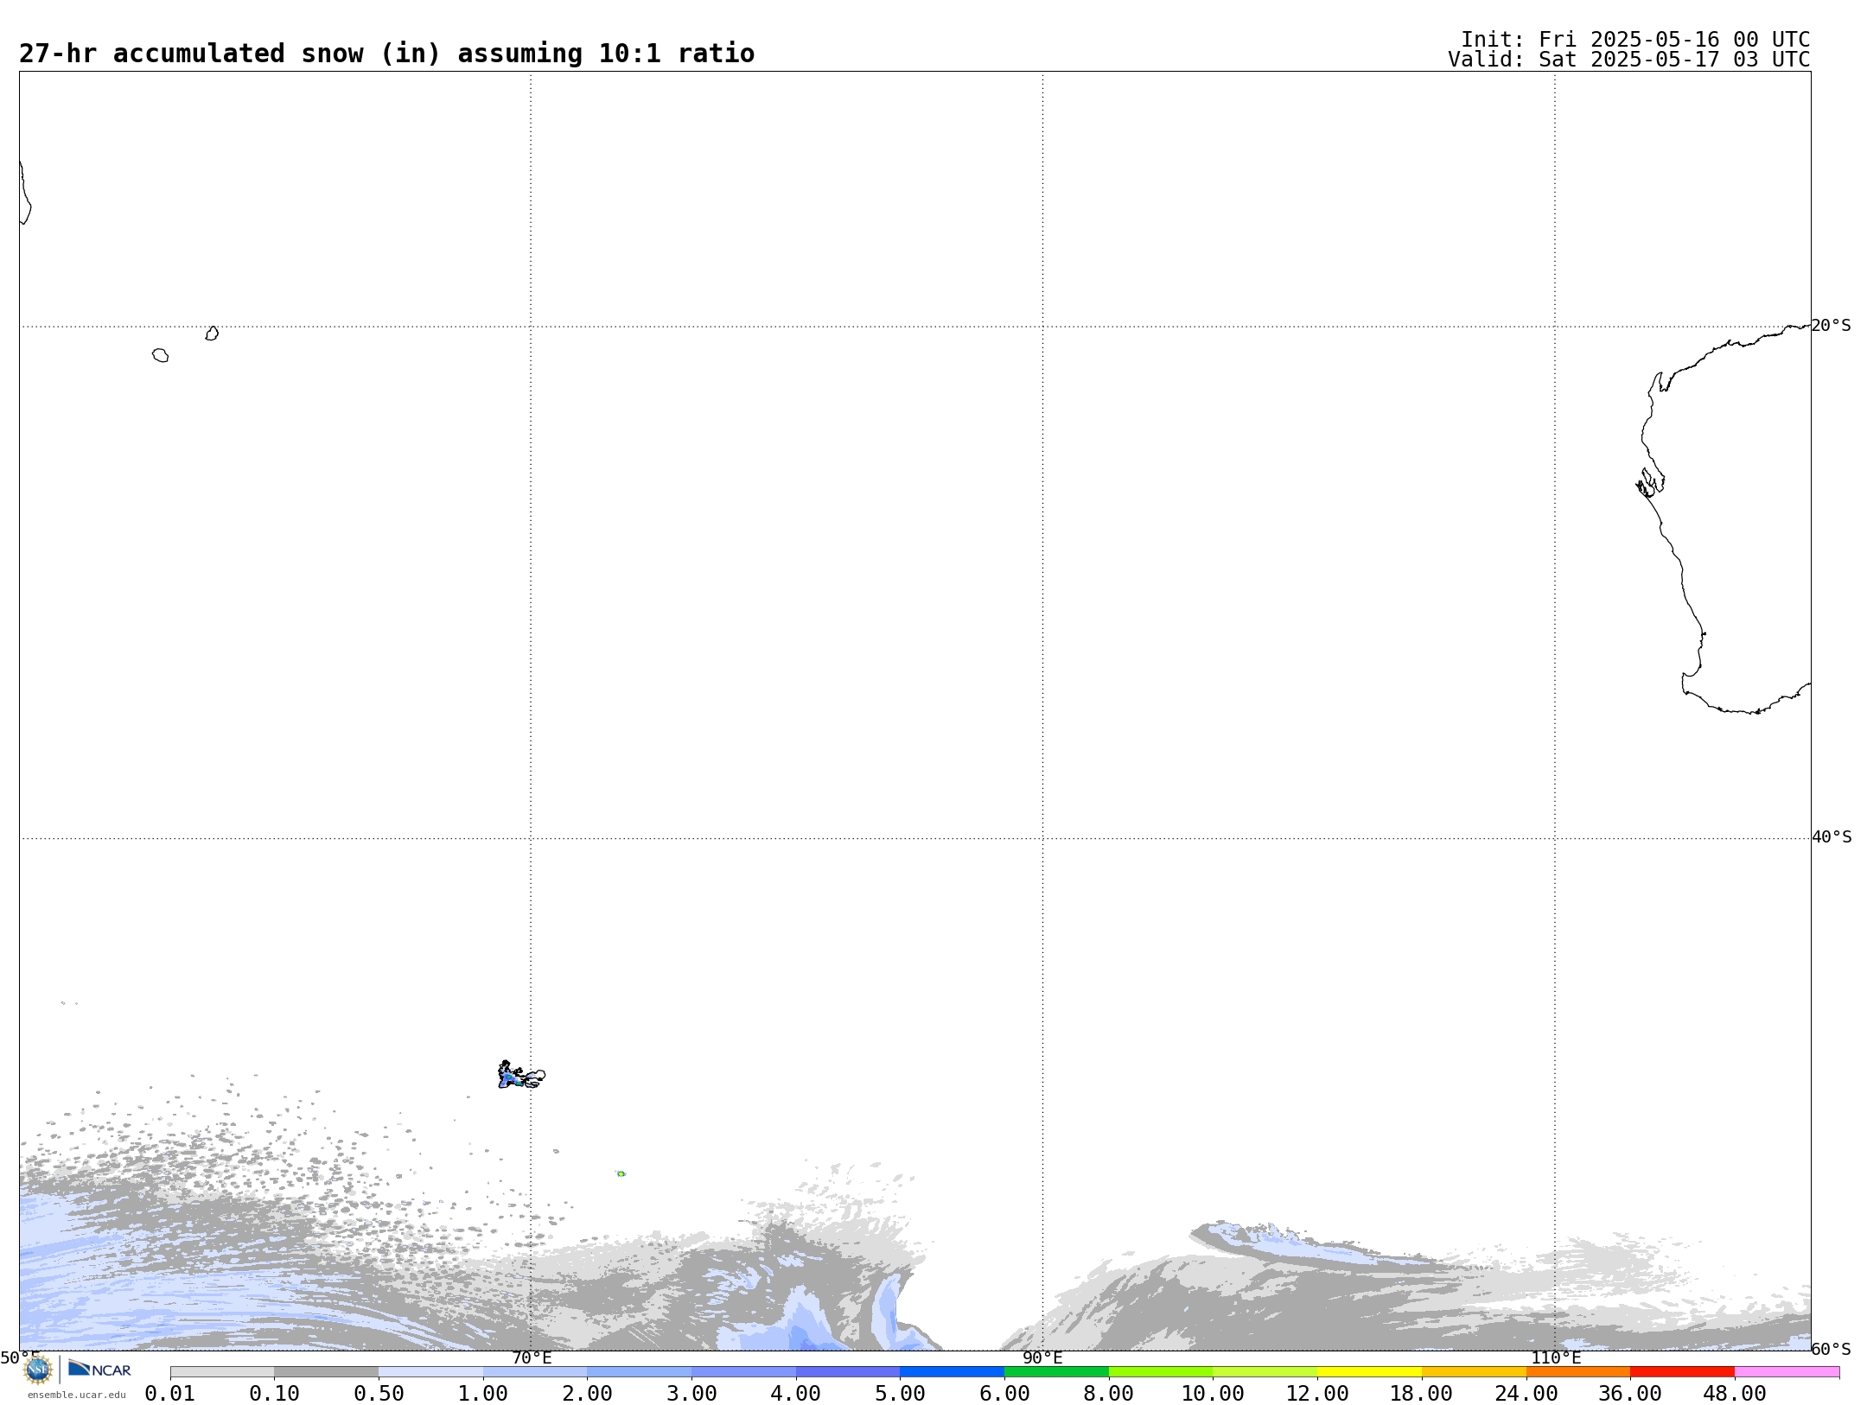Select the 4.00 indigo colorbar segment

[848, 1372]
